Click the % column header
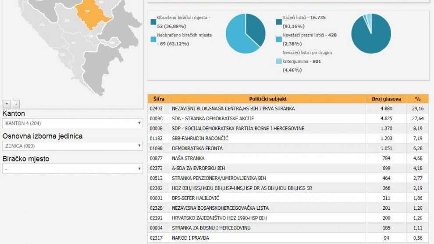Image resolution: width=434 pixels, height=244 pixels. coord(418,99)
